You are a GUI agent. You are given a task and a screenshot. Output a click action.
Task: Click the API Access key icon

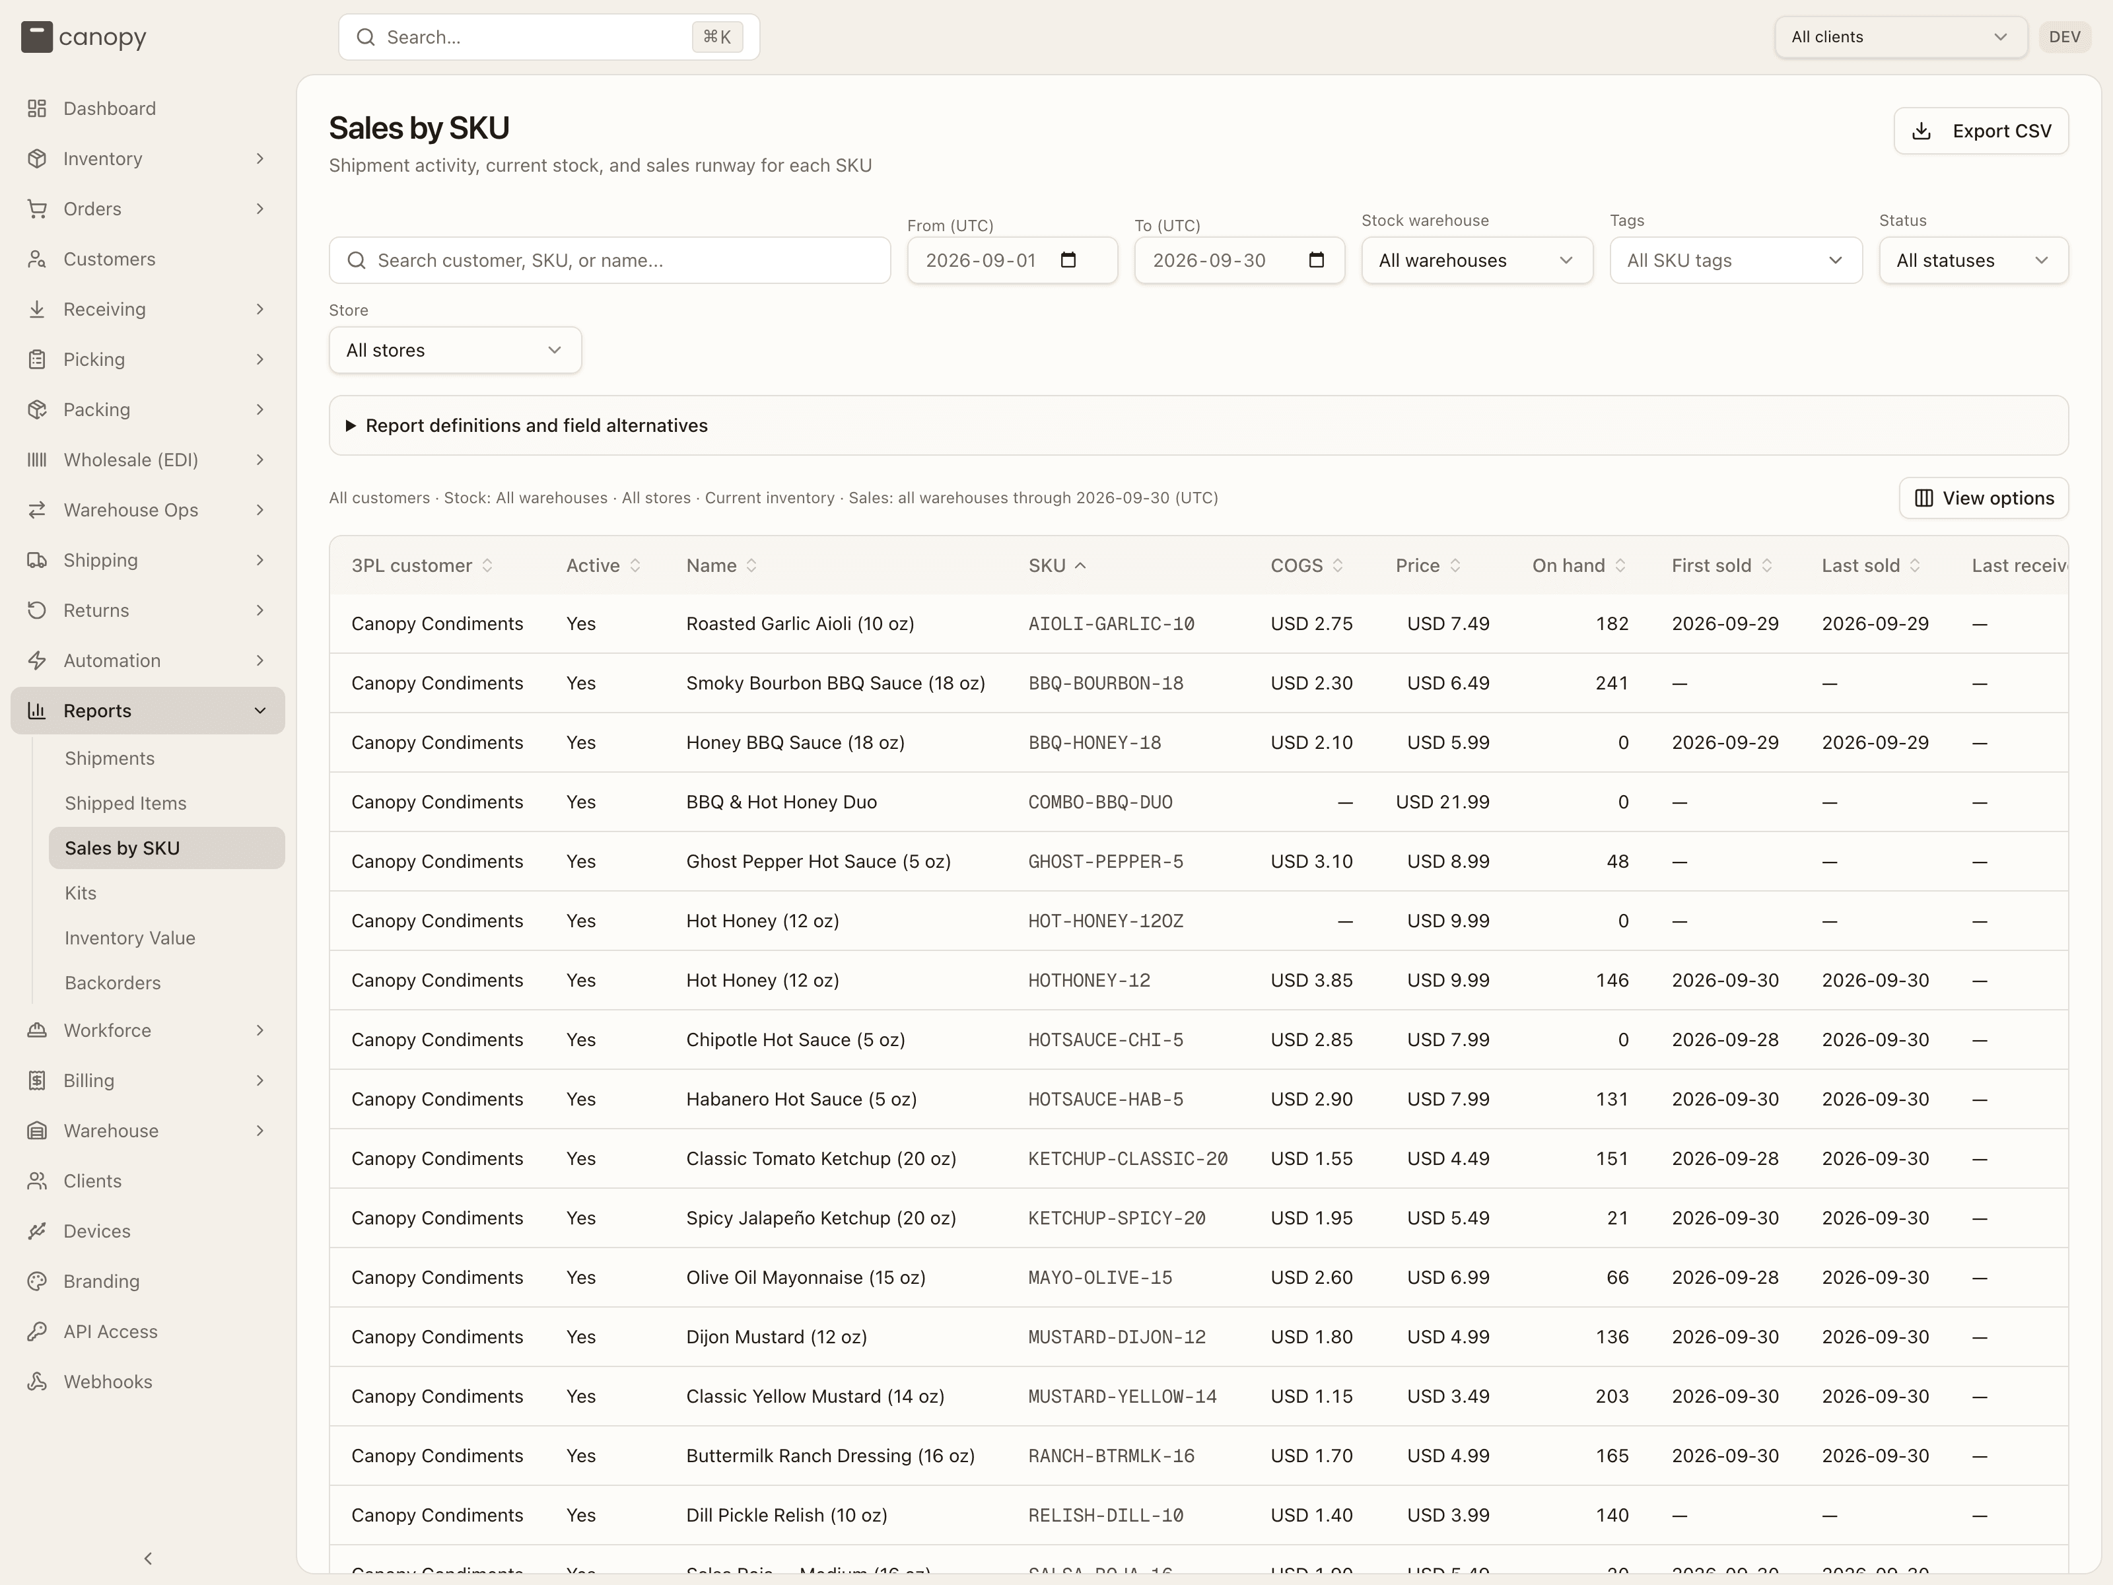pos(37,1332)
